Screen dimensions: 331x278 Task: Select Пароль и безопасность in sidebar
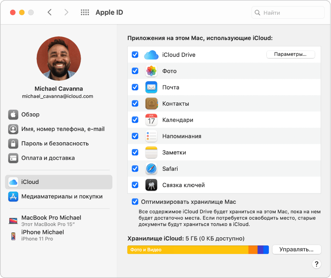coord(55,144)
